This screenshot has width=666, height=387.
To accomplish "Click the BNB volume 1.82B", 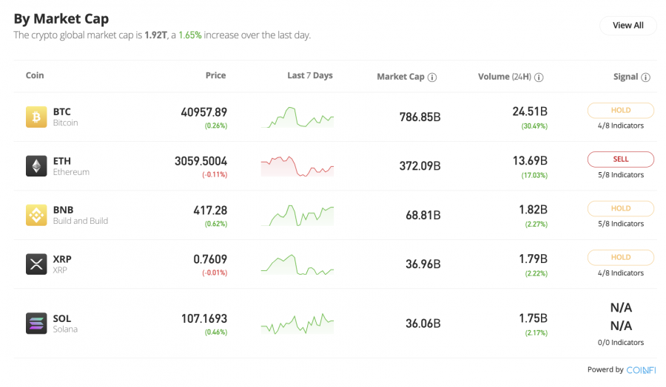I will (533, 210).
